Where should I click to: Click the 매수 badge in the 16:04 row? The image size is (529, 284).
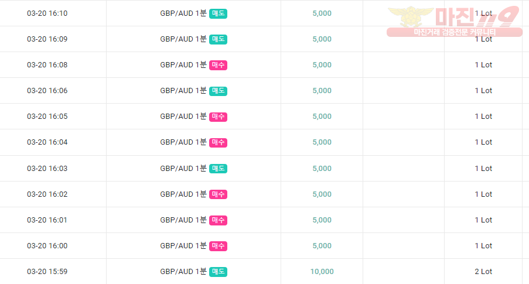pos(218,142)
